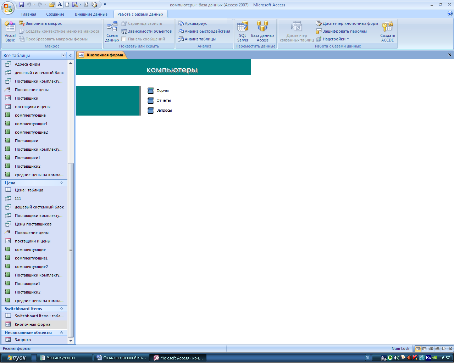The height and width of the screenshot is (363, 454).
Task: Open the save-as dropdown arrow in quick access
Action: click(81, 5)
